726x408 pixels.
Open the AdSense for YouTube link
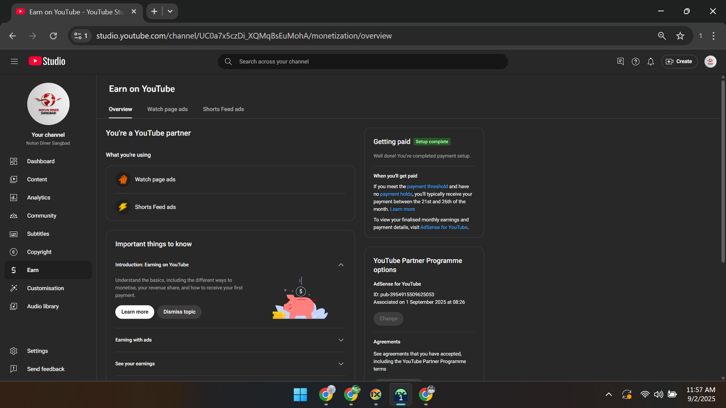tap(444, 228)
